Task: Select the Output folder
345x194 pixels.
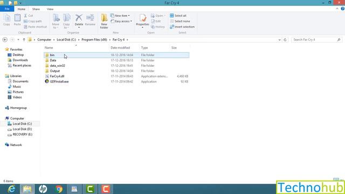Action: tap(116, 71)
